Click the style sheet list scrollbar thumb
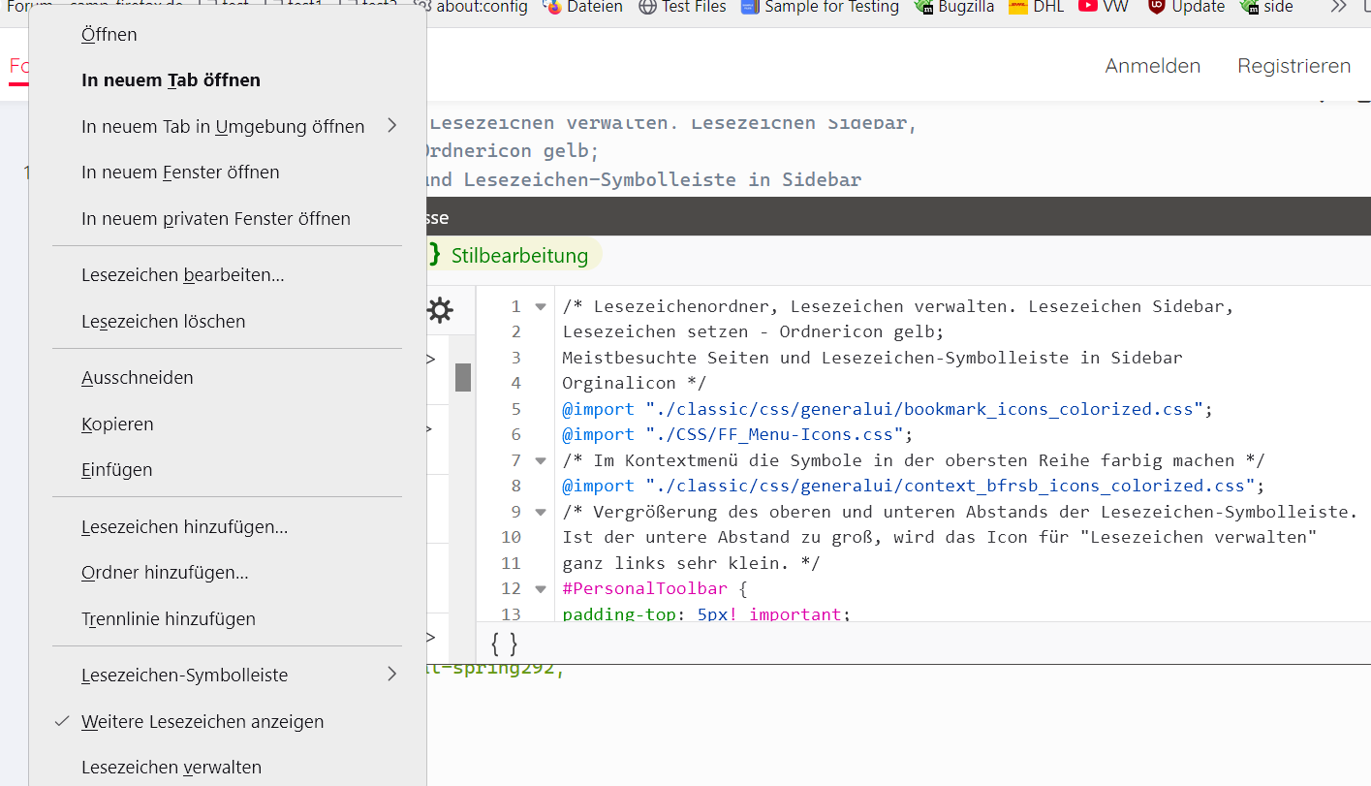The image size is (1371, 786). [463, 377]
